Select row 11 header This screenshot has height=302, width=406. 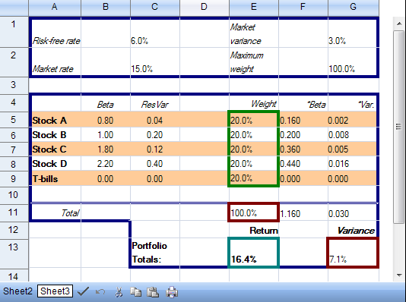[14, 212]
